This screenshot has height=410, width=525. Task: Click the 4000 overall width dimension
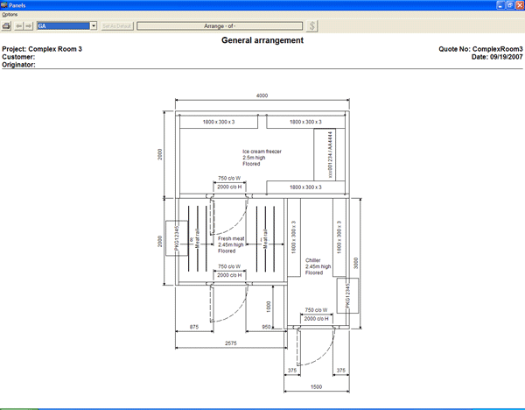tap(262, 95)
